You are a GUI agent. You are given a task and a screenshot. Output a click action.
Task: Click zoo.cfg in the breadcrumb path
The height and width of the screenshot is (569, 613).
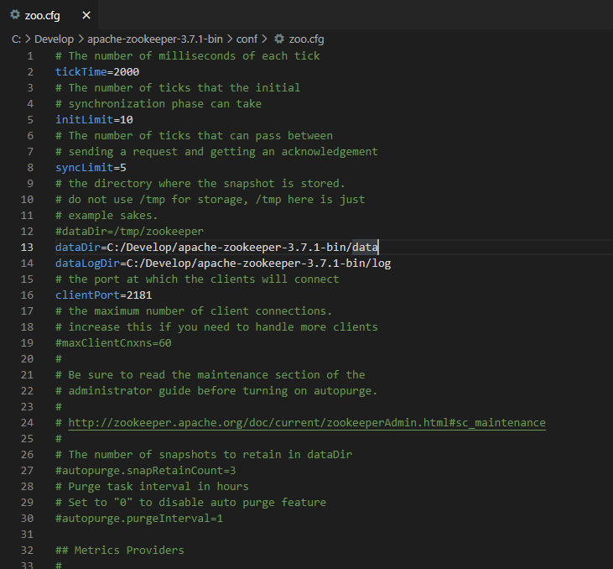tap(306, 39)
